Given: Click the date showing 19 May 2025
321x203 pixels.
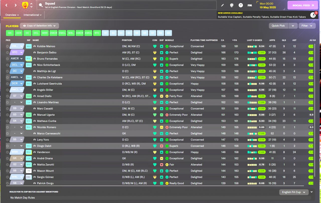Looking at the screenshot, I should pyautogui.click(x=268, y=7).
